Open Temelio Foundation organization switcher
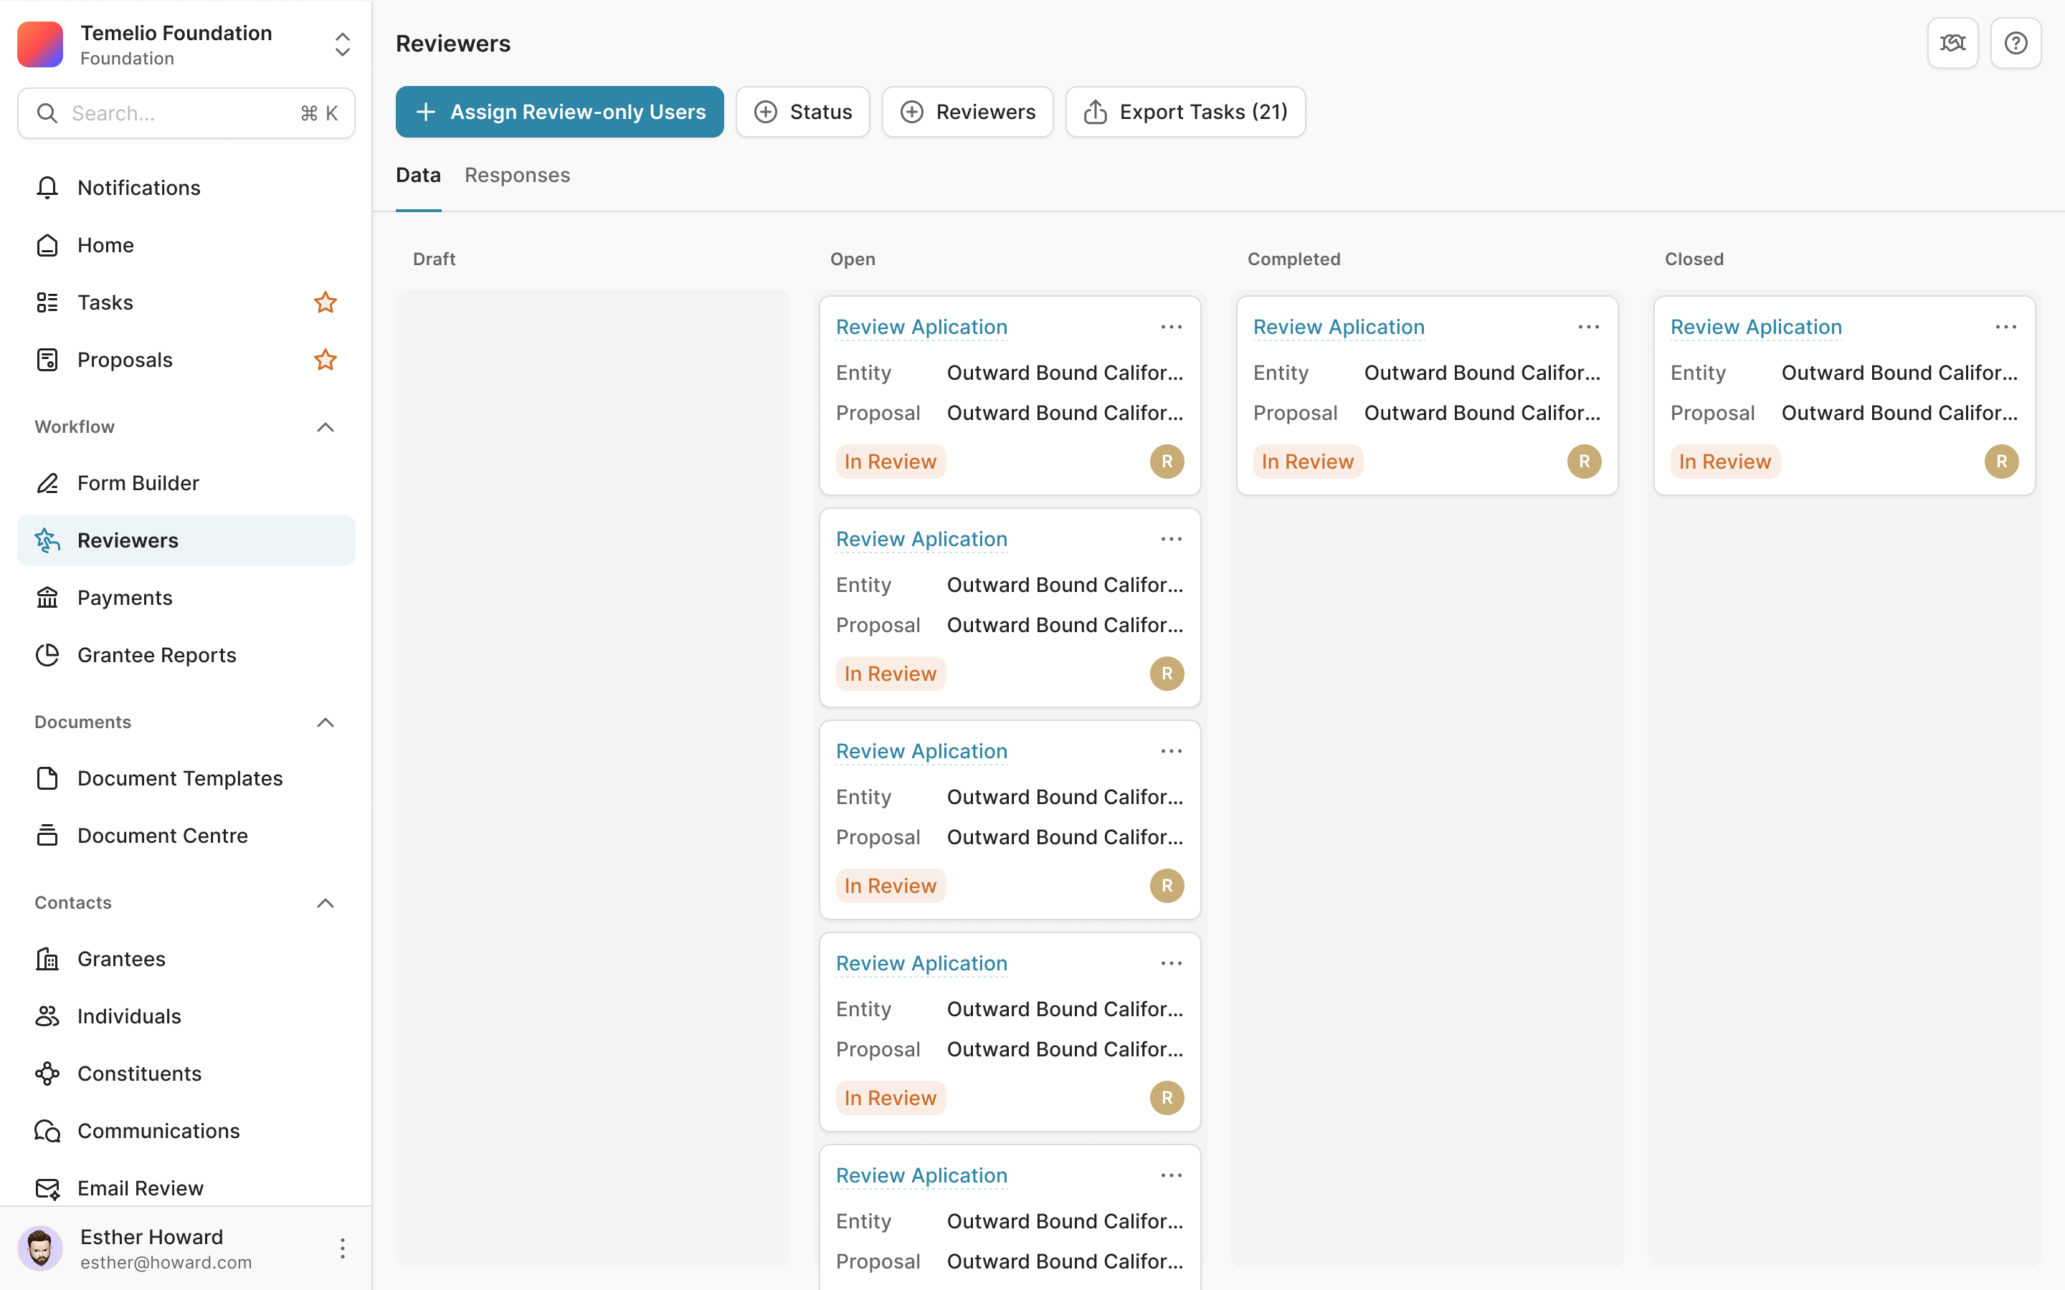 [342, 44]
